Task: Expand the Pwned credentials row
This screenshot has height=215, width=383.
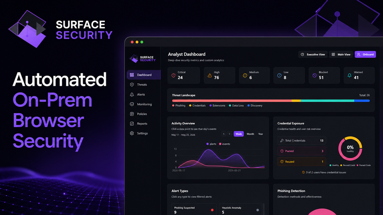Action: pyautogui.click(x=302, y=151)
